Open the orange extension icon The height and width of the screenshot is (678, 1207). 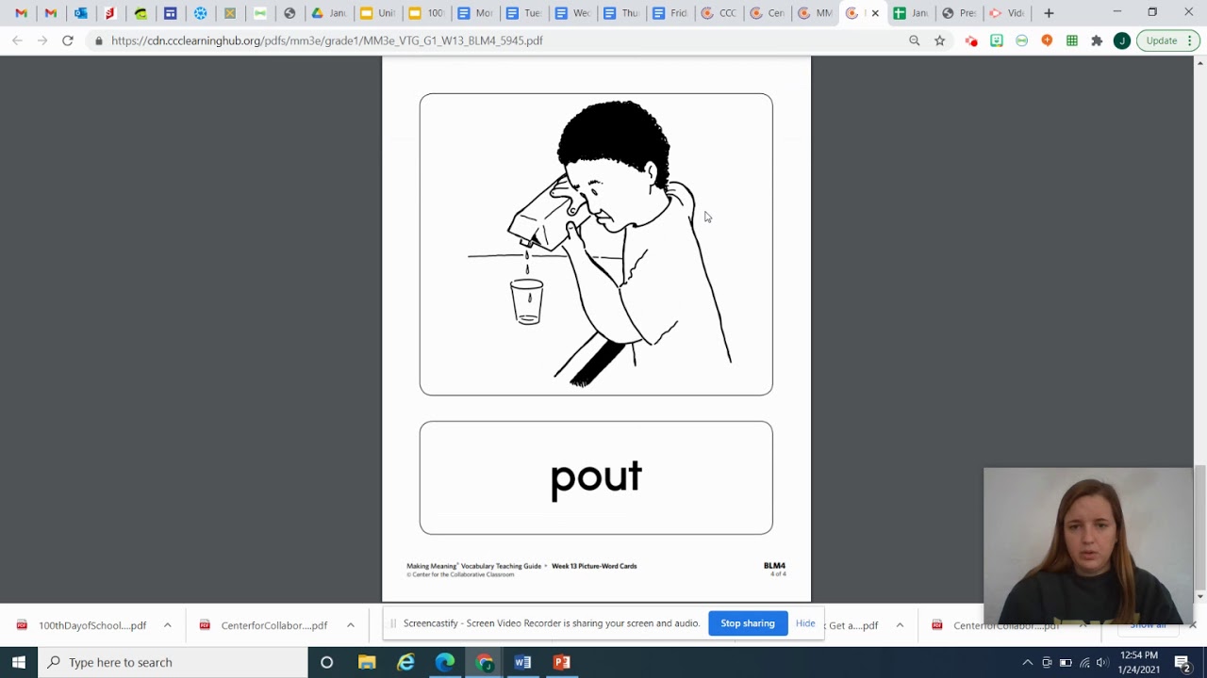[1047, 40]
